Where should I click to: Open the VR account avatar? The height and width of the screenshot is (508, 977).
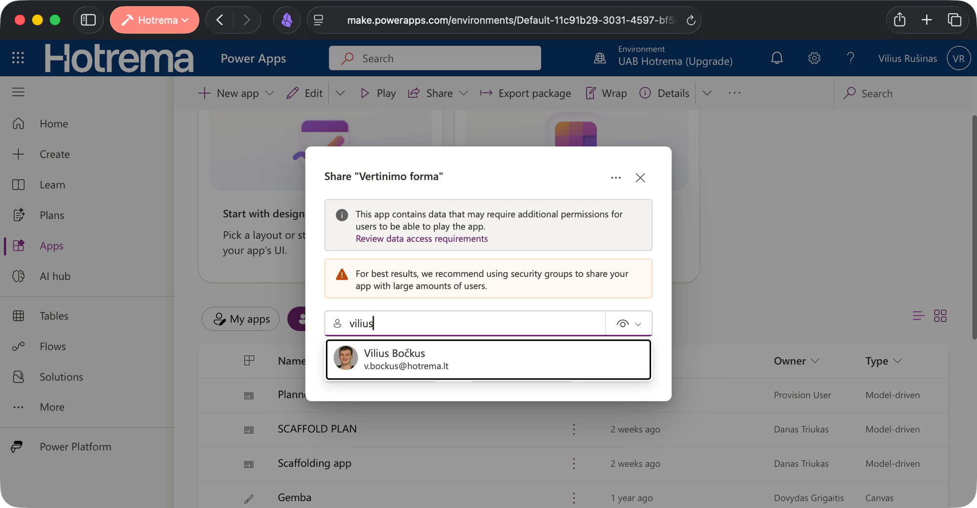coord(958,58)
